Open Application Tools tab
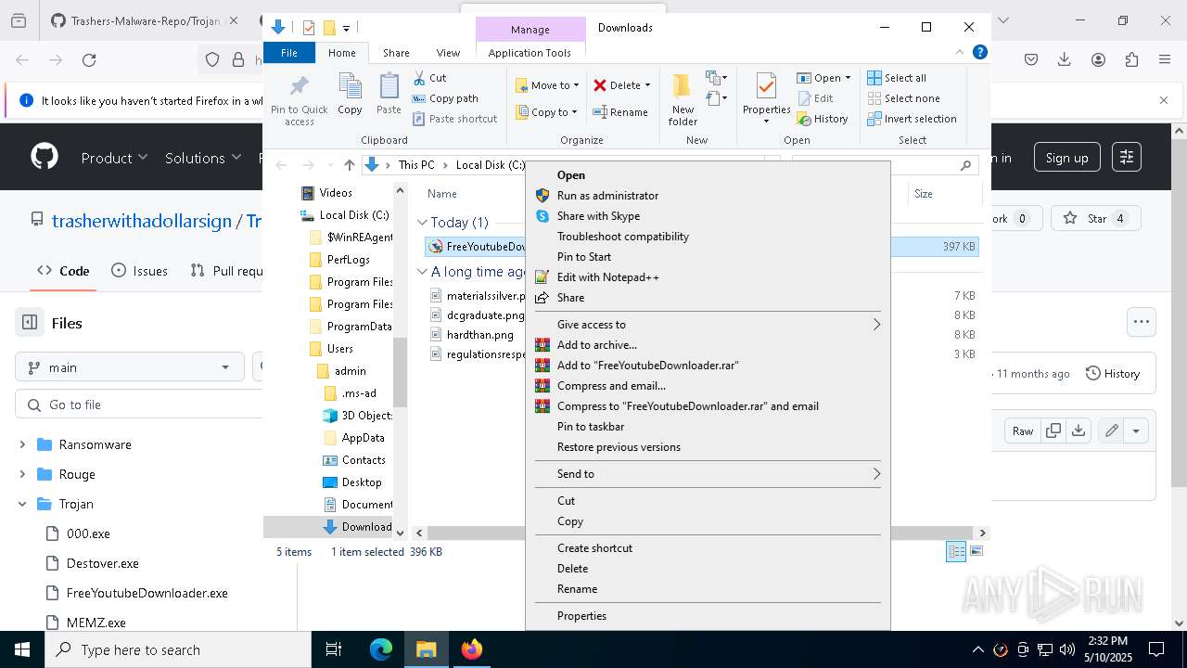The height and width of the screenshot is (668, 1187). (530, 53)
